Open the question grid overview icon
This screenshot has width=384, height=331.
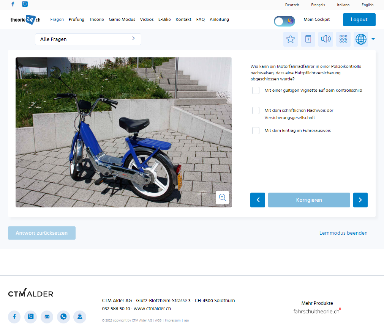343,39
